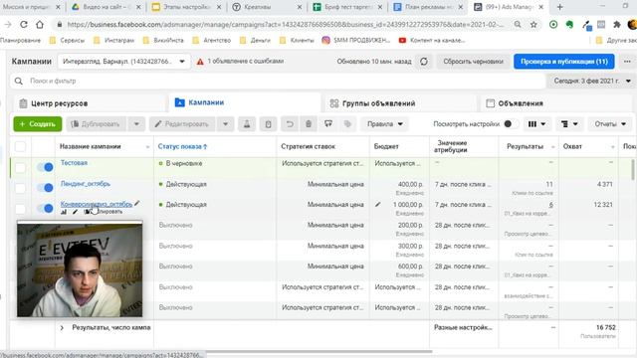The height and width of the screenshot is (358, 637).
Task: Open the Правила rules dropdown
Action: (385, 123)
